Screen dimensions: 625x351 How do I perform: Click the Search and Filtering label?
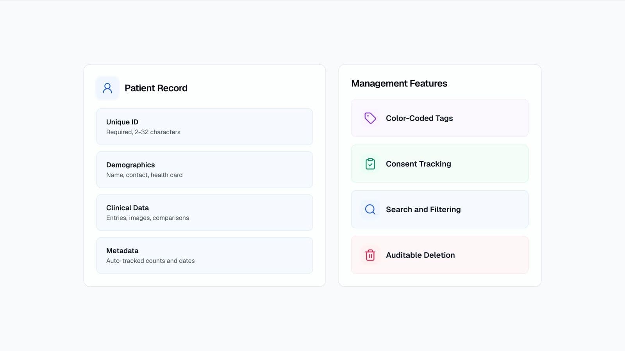click(x=423, y=209)
